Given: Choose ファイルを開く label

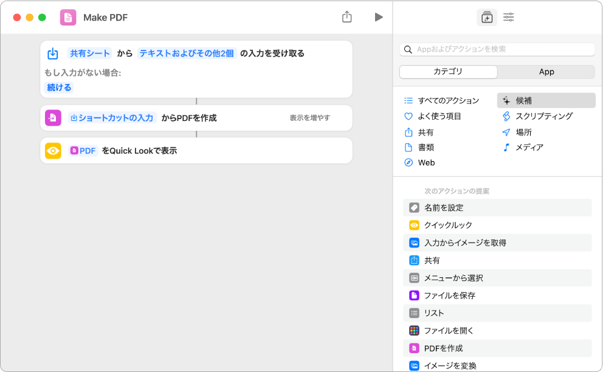Looking at the screenshot, I should coord(449,331).
